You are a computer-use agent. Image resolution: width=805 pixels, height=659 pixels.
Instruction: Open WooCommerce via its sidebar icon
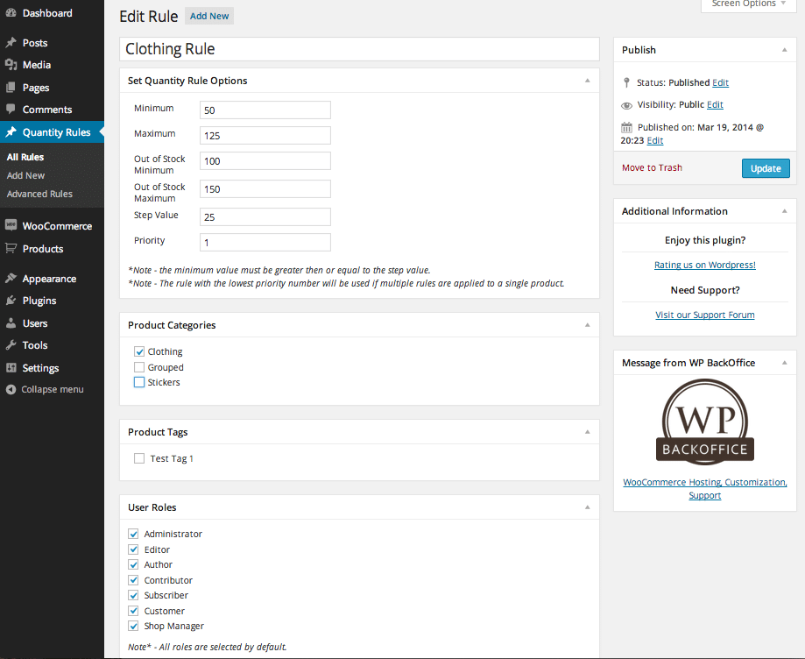click(x=11, y=226)
